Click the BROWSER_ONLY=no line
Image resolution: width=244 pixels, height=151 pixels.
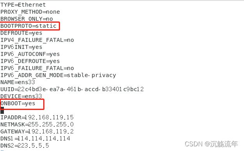point(27,19)
